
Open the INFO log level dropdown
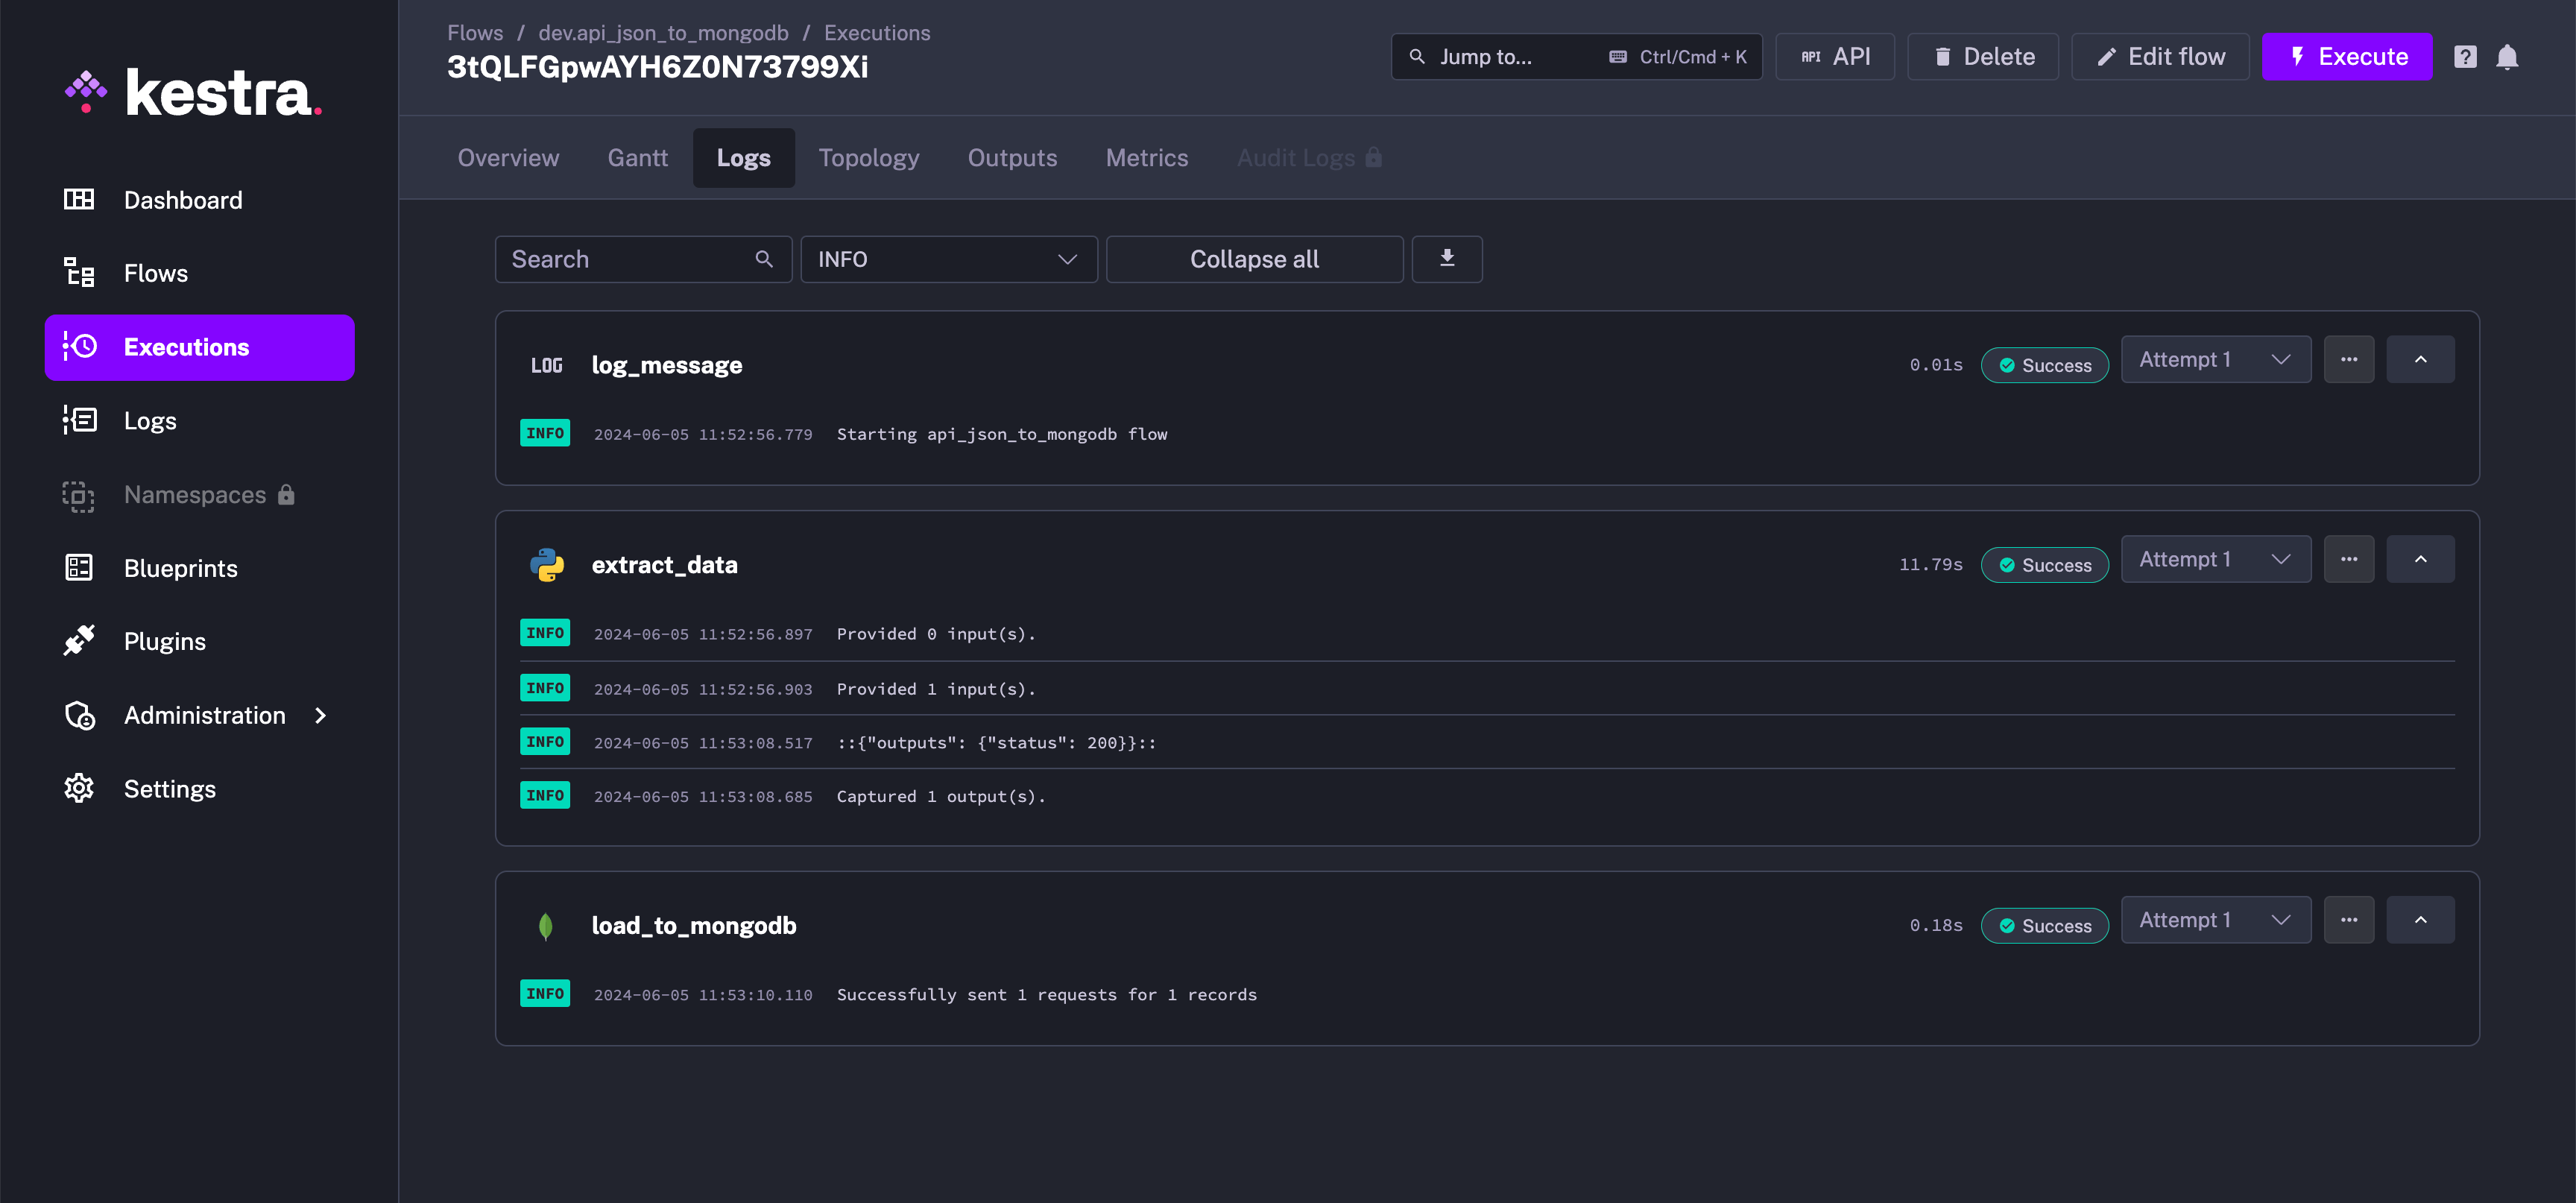pyautogui.click(x=948, y=259)
